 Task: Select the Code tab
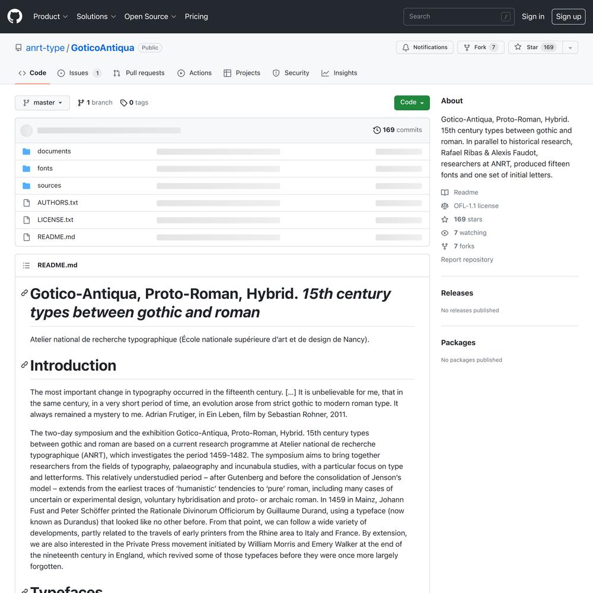click(x=32, y=73)
